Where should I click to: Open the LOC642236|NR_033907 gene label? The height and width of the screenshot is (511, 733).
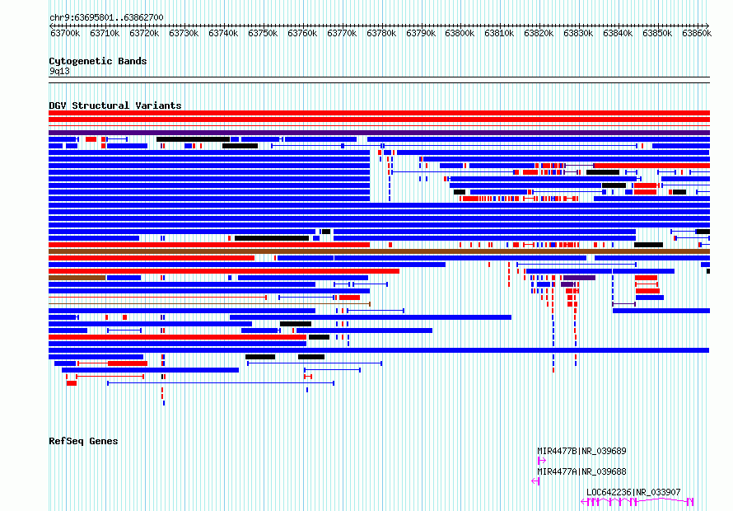pos(633,492)
